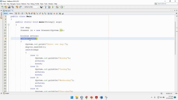Click the Build Project hammer icon
This screenshot has height=100, width=178.
coord(46,7)
